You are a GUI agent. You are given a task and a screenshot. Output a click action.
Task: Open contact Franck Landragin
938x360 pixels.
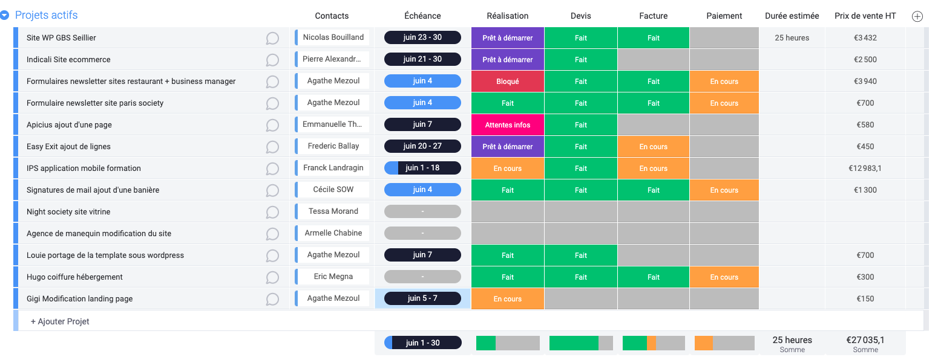[x=333, y=168]
